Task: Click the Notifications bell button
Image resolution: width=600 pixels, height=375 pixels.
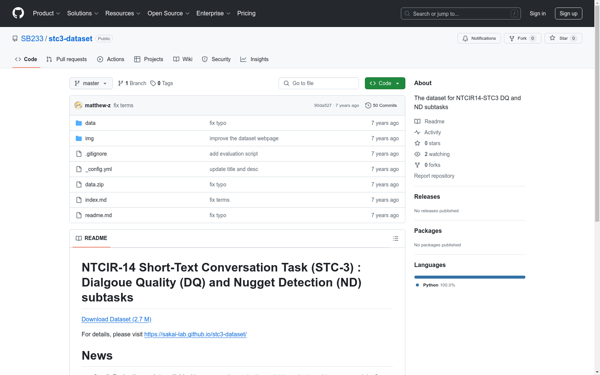Action: pos(479,38)
